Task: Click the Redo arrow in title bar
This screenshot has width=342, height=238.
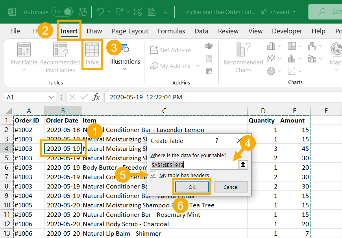Action: click(x=119, y=11)
